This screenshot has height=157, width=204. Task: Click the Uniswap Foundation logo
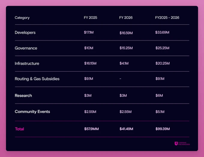tap(182, 144)
